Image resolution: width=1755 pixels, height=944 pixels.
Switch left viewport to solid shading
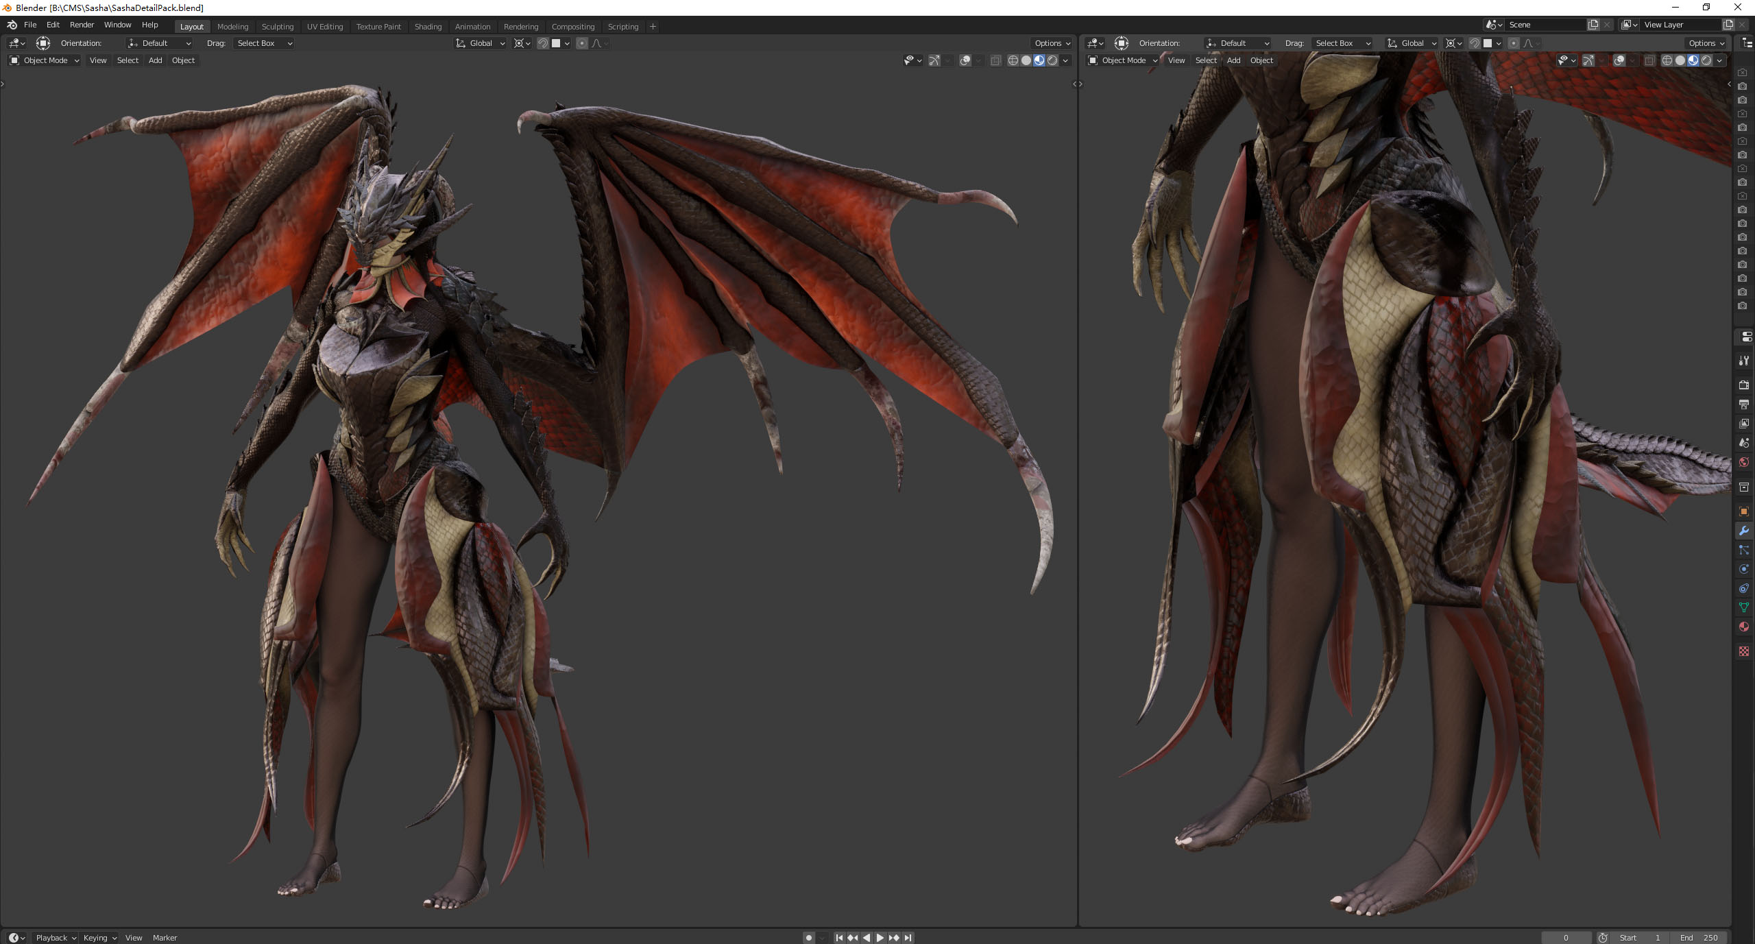(1026, 60)
